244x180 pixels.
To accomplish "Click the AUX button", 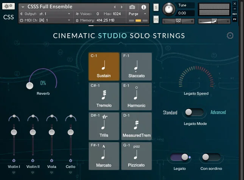I will pos(235,14).
